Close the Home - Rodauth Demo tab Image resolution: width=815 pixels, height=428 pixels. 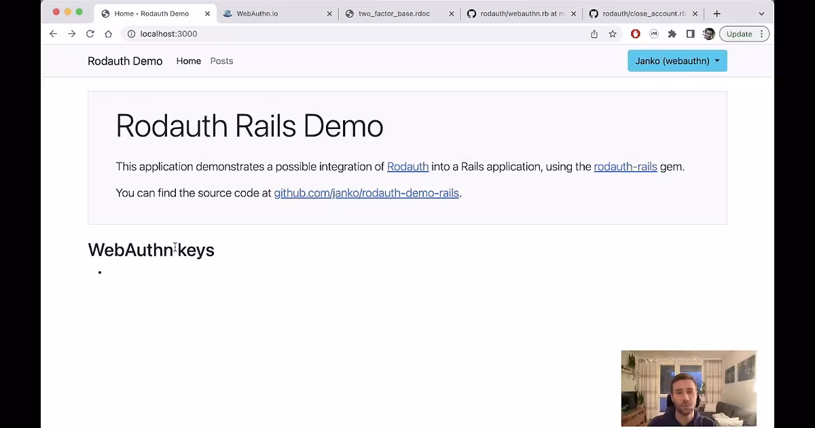pos(208,14)
